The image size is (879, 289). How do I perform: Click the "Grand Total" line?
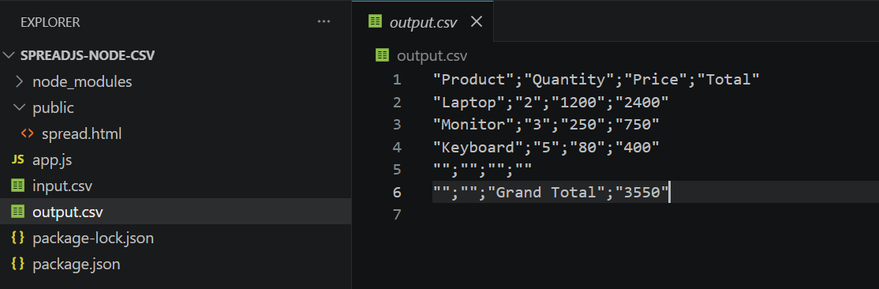coord(551,192)
